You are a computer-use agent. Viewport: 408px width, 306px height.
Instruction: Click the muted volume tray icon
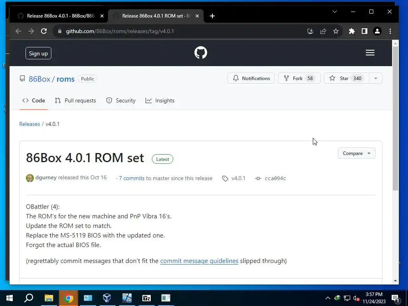pyautogui.click(x=357, y=298)
